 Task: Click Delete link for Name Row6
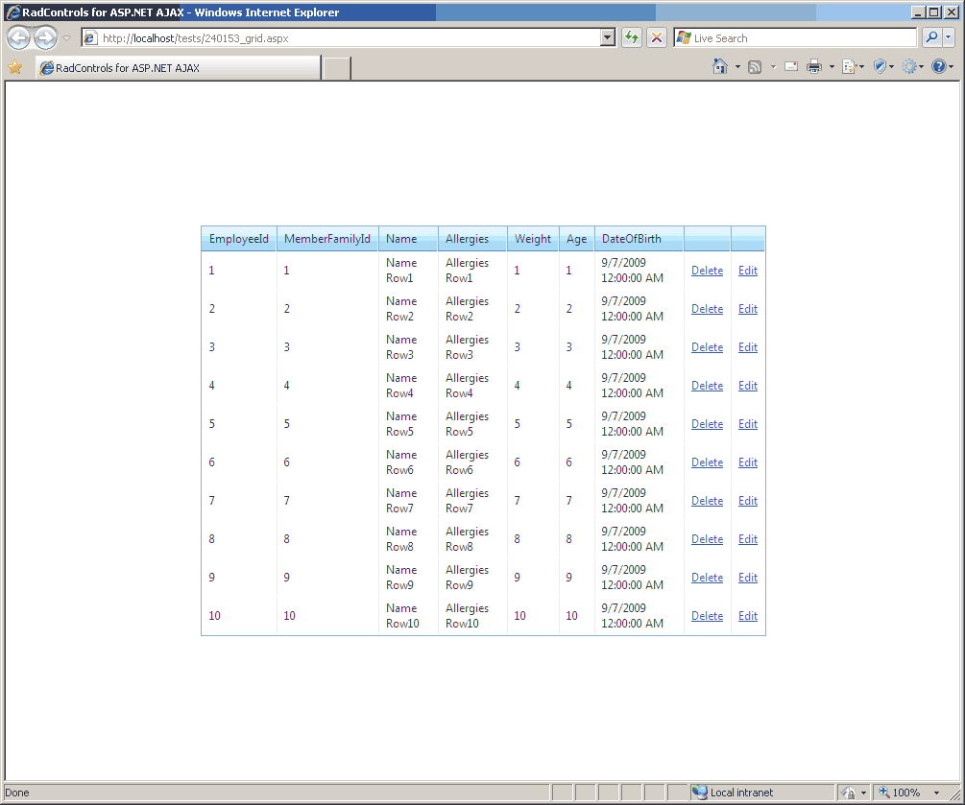pos(707,462)
